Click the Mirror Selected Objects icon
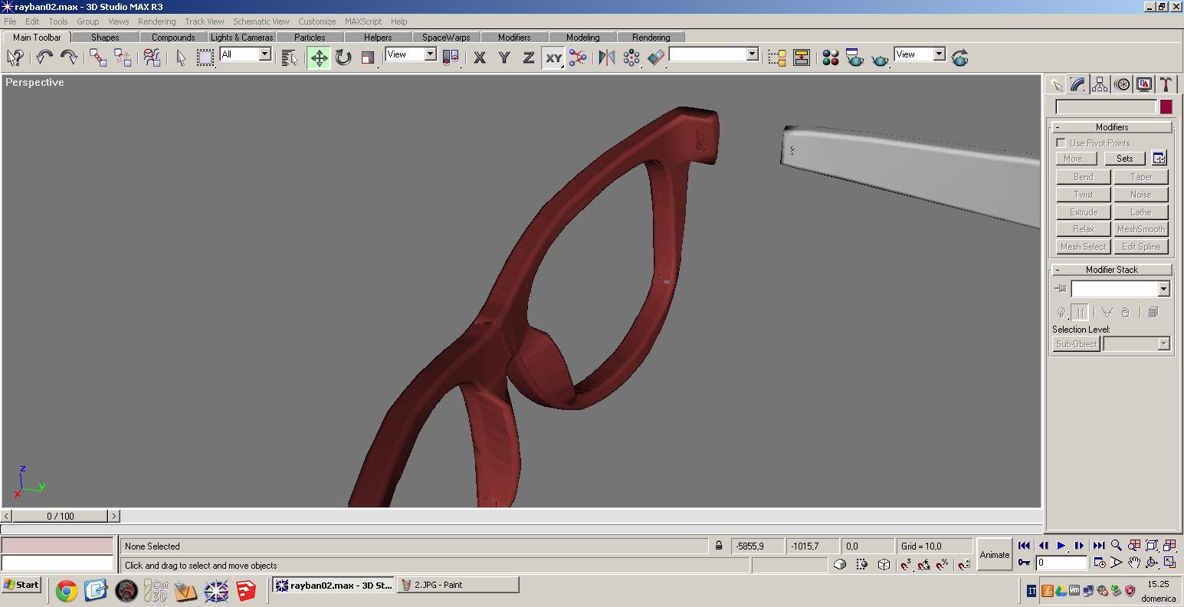The image size is (1184, 607). coord(607,57)
